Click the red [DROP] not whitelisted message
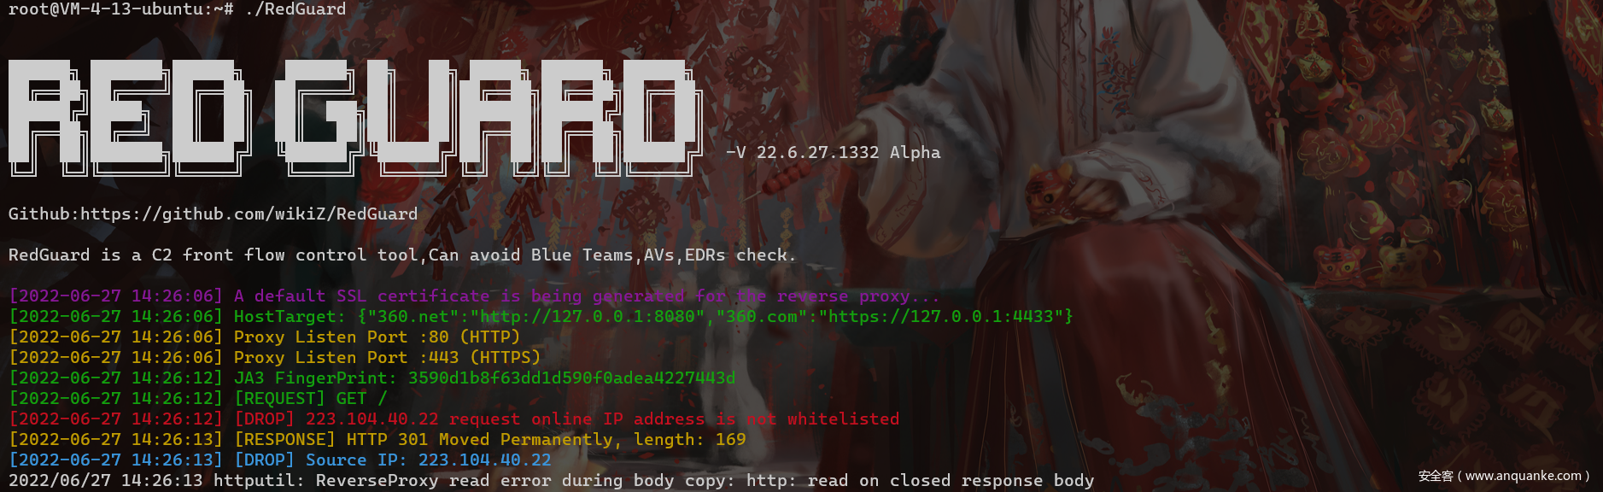The width and height of the screenshot is (1603, 492). [566, 419]
